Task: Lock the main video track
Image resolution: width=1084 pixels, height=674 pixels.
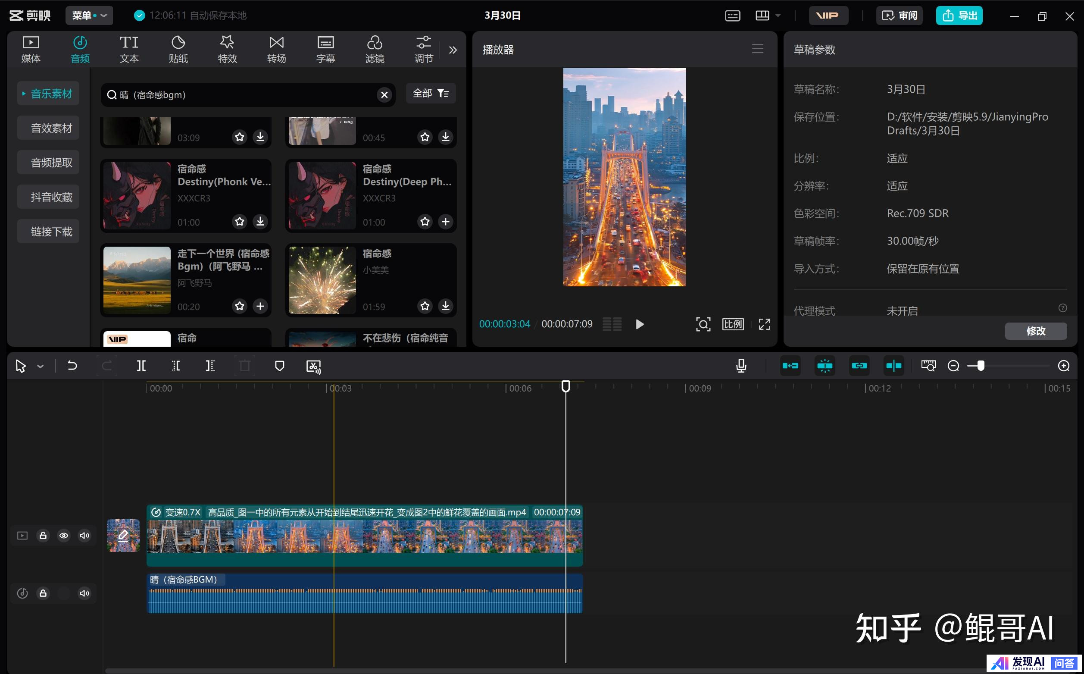Action: point(43,536)
